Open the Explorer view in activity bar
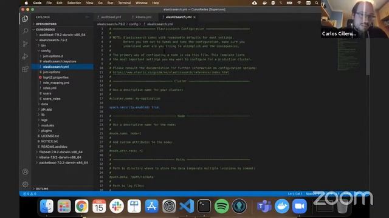Viewport: 389px width, 218px height. (25, 19)
